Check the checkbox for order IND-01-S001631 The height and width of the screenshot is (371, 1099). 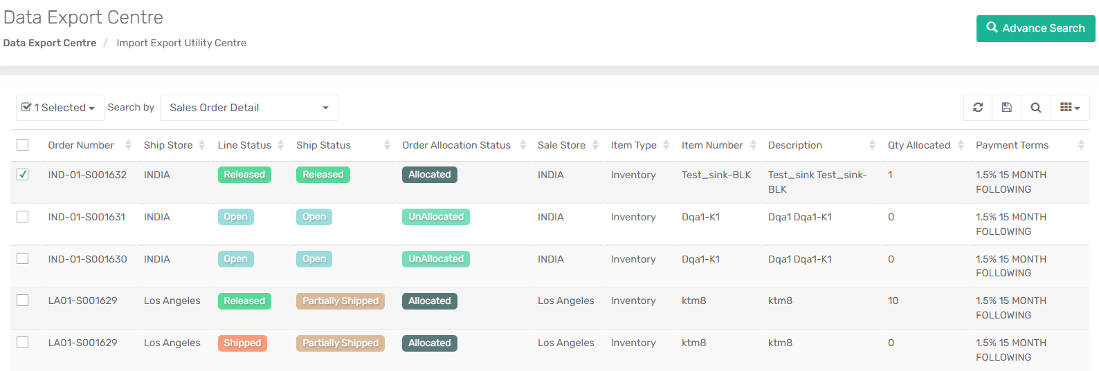coord(23,216)
